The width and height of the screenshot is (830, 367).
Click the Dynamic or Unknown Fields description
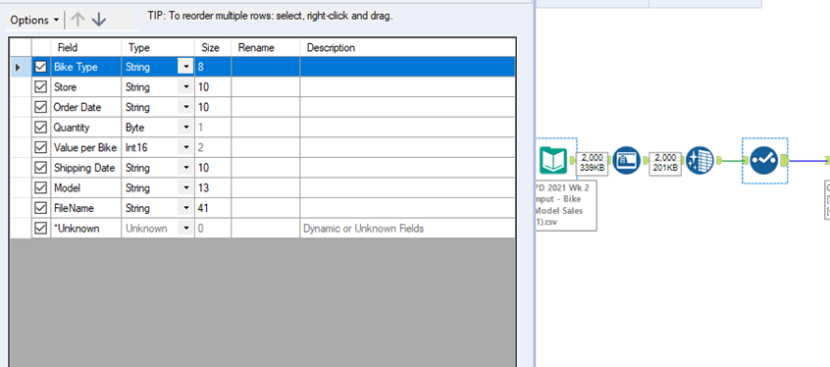click(x=363, y=229)
